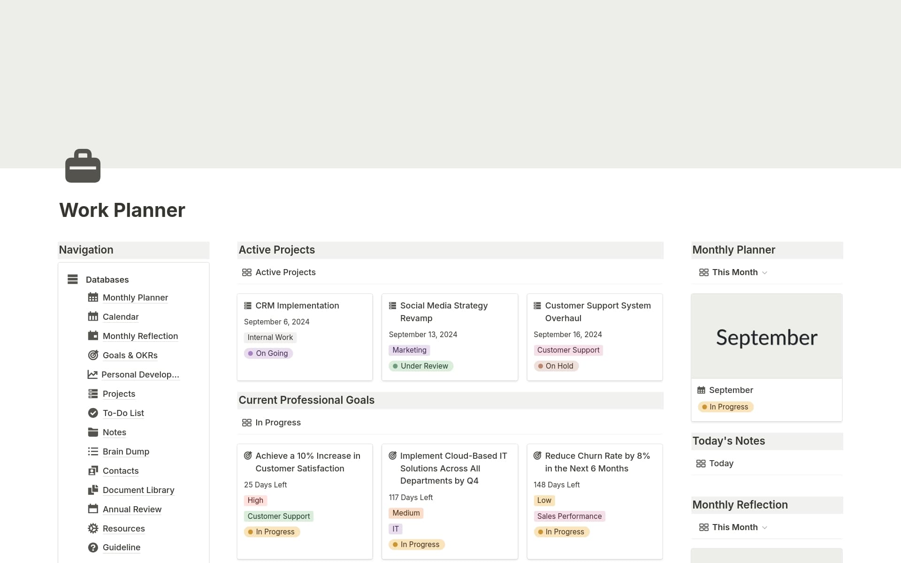Viewport: 901px width, 563px height.
Task: Click the In Progress tag on the September card
Action: pyautogui.click(x=726, y=407)
